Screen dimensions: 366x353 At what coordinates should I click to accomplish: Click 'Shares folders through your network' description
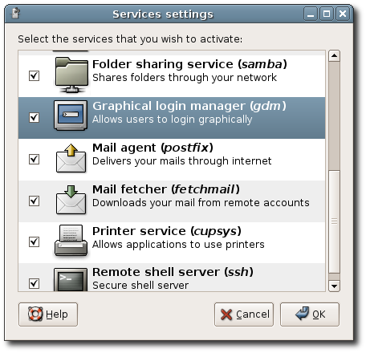185,78
